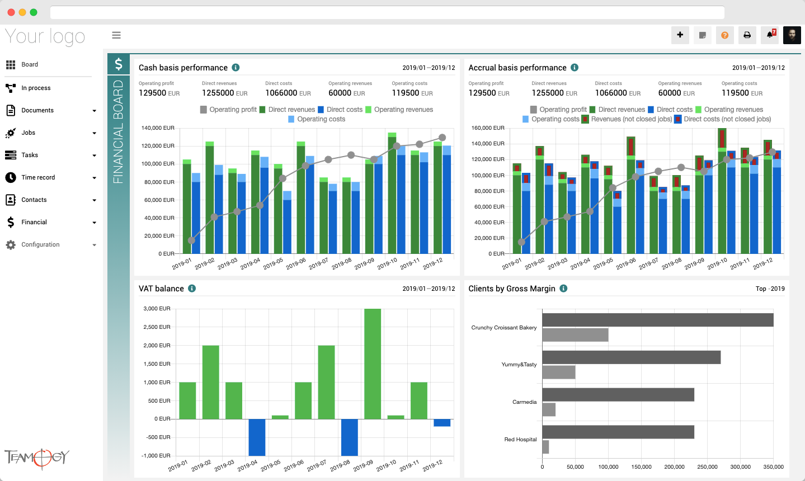Viewport: 805px width, 481px height.
Task: Click info icon beside Cash basis performance
Action: (236, 67)
